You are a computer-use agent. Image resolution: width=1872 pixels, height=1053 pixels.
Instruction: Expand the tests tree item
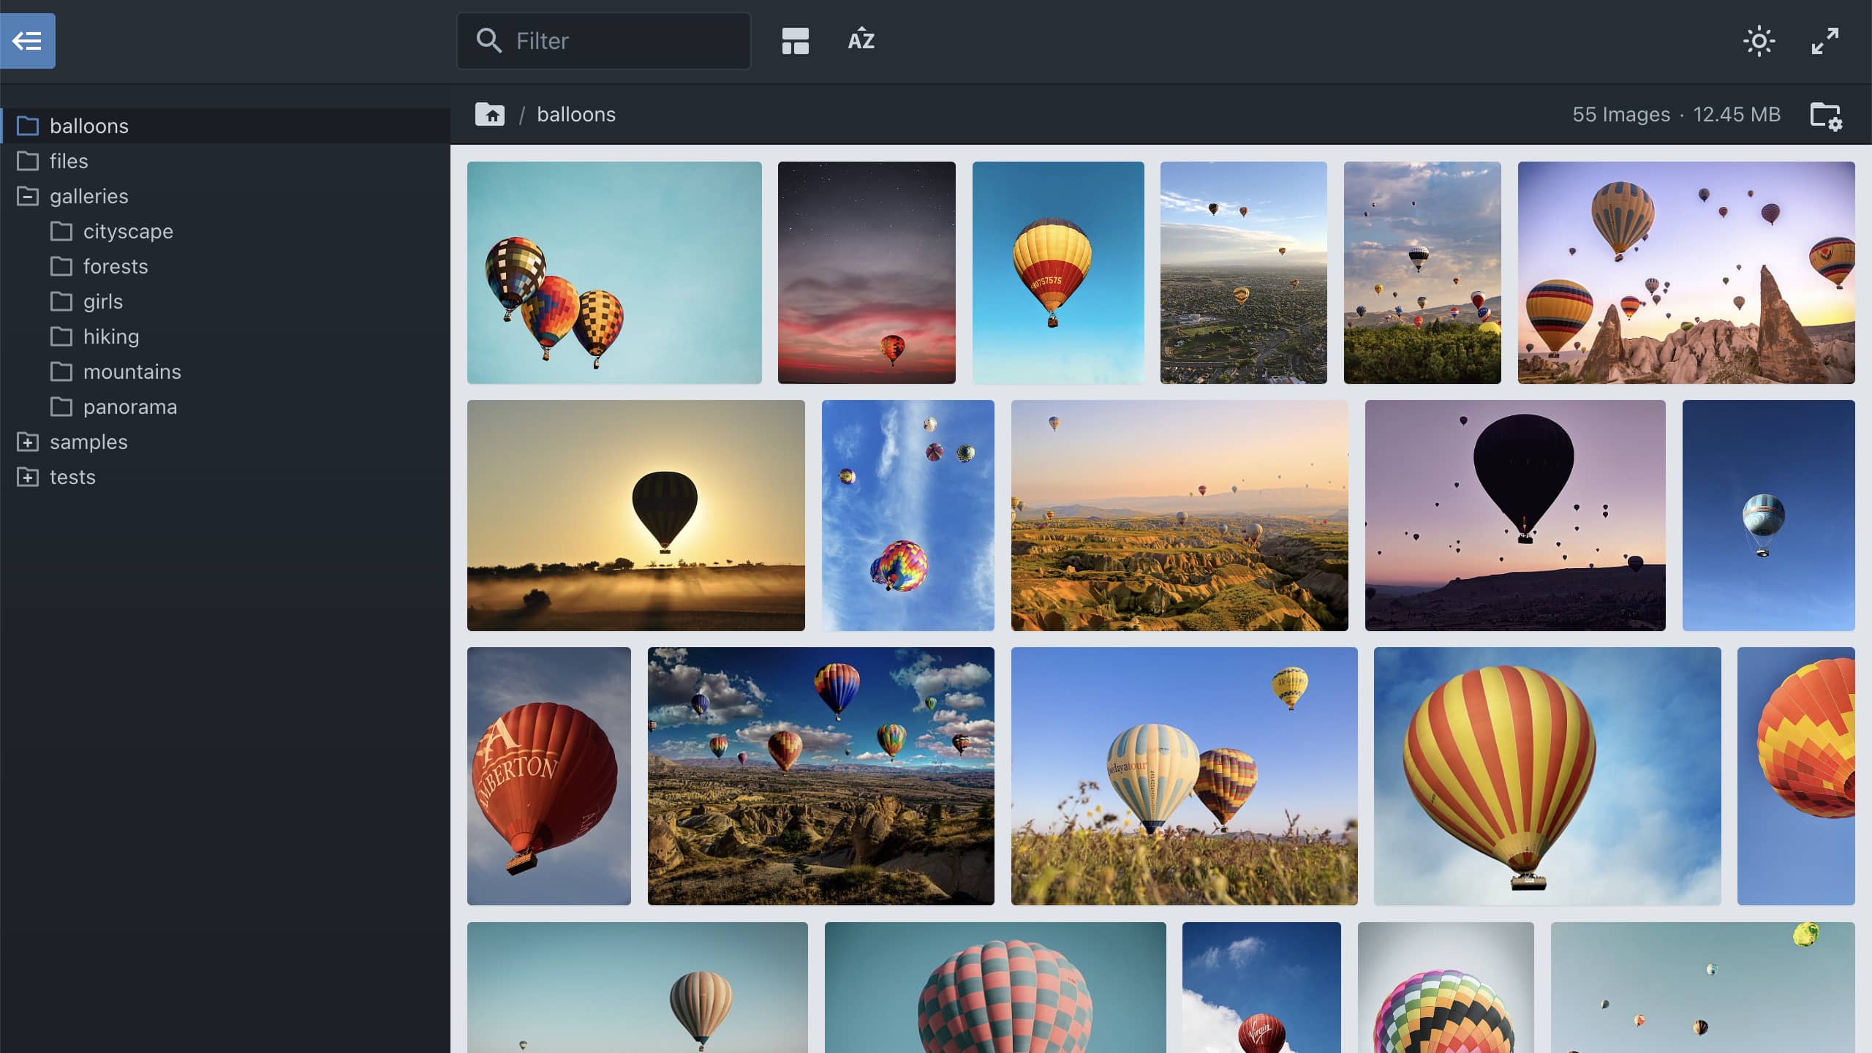[x=27, y=477]
